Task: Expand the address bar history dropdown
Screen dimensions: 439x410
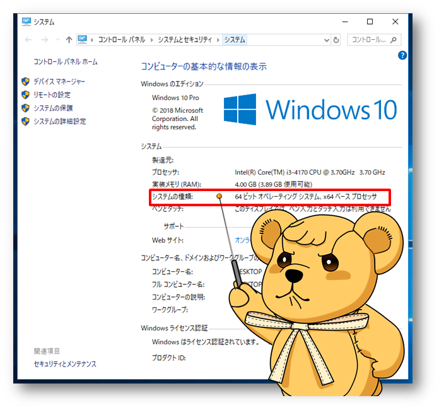Action: click(x=327, y=40)
